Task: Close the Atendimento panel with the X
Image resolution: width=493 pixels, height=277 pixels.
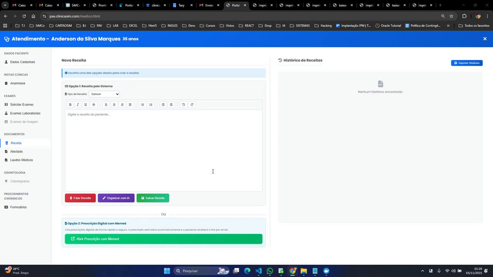Action: (x=485, y=39)
